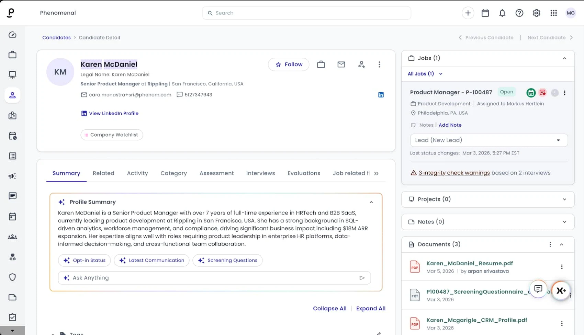Image resolution: width=584 pixels, height=335 pixels.
Task: Collapse the Profile Summary section
Action: 371,202
